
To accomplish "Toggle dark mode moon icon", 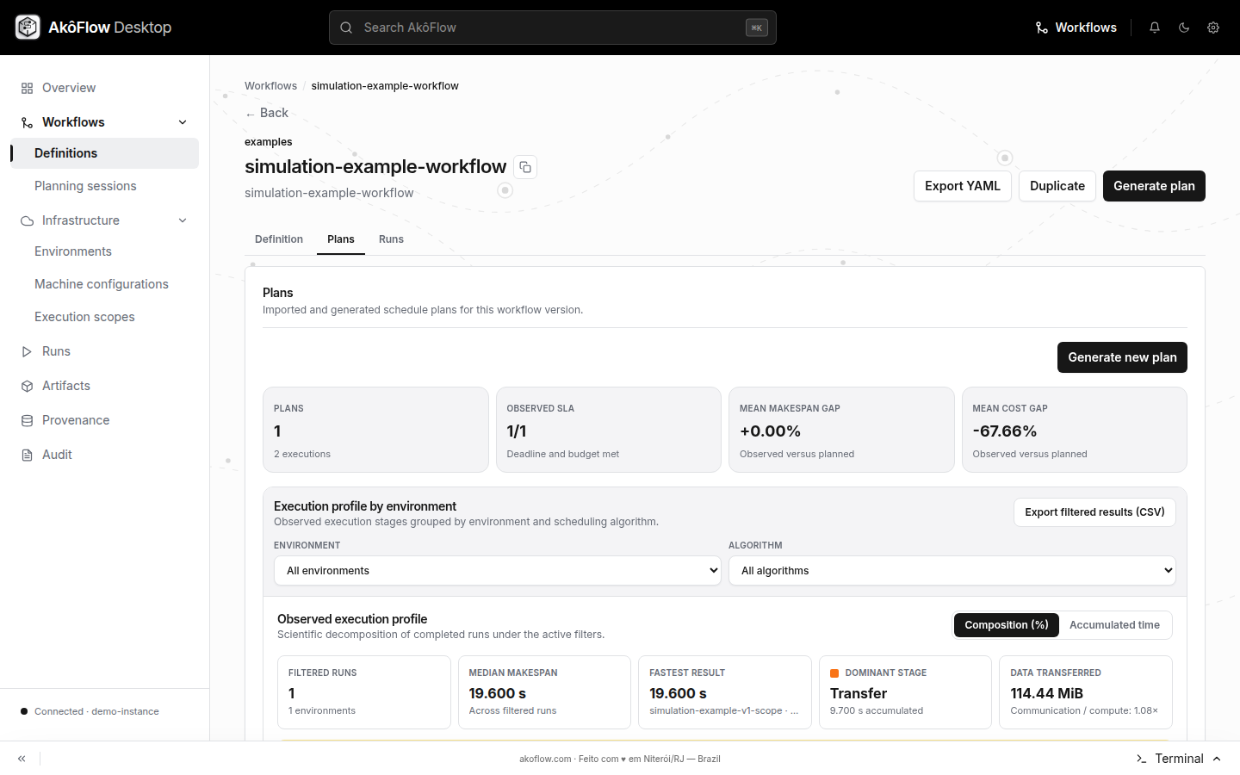I will coord(1184,28).
